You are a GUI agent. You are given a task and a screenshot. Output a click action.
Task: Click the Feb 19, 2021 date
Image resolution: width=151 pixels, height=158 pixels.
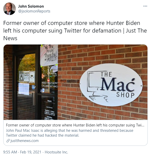point(31,152)
